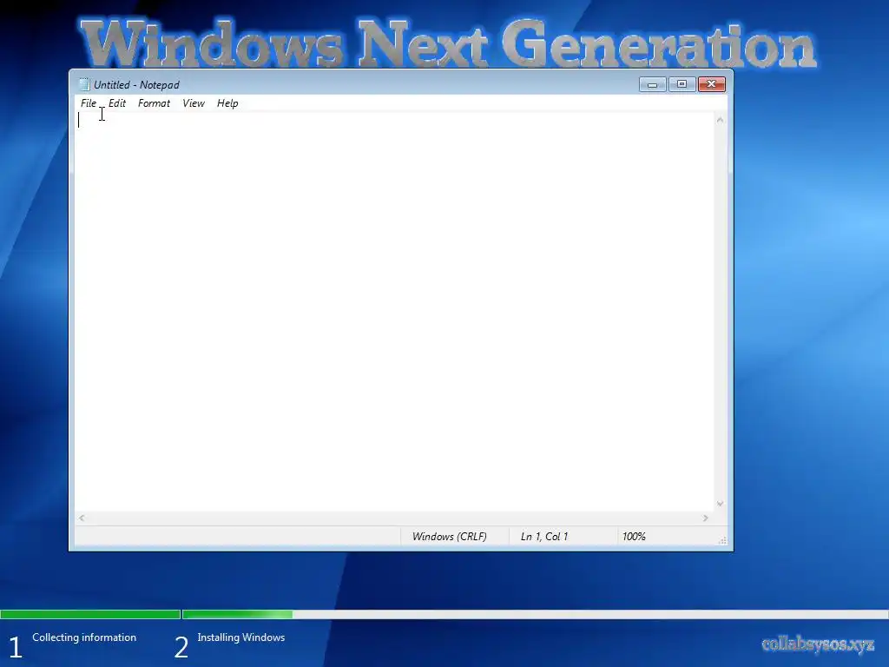Click the 100% zoom status entry
889x667 pixels.
(x=634, y=537)
